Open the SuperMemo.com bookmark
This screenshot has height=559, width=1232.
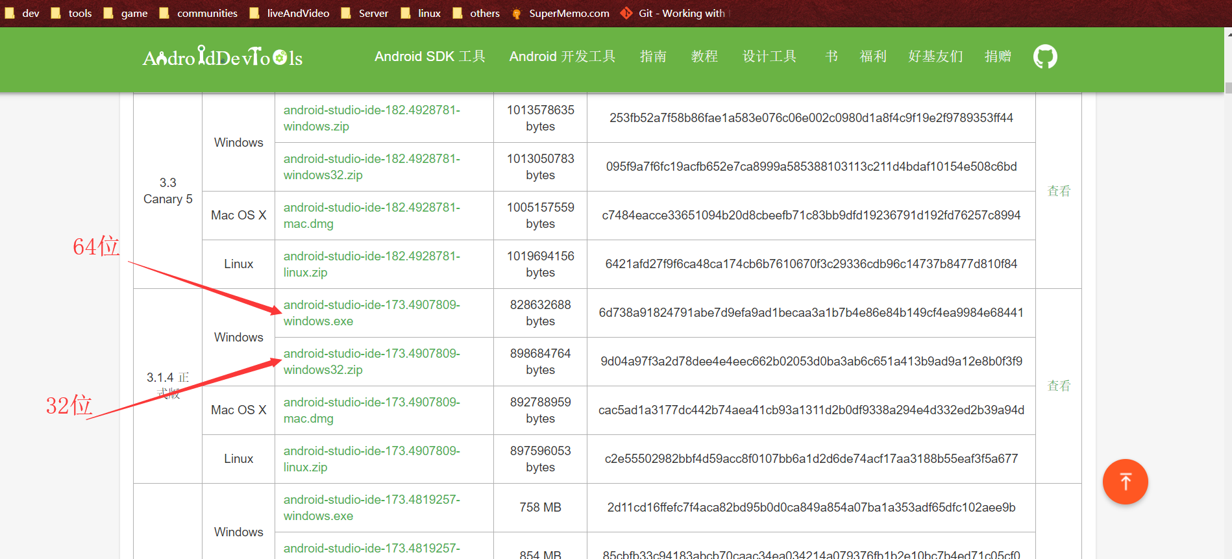tap(560, 13)
